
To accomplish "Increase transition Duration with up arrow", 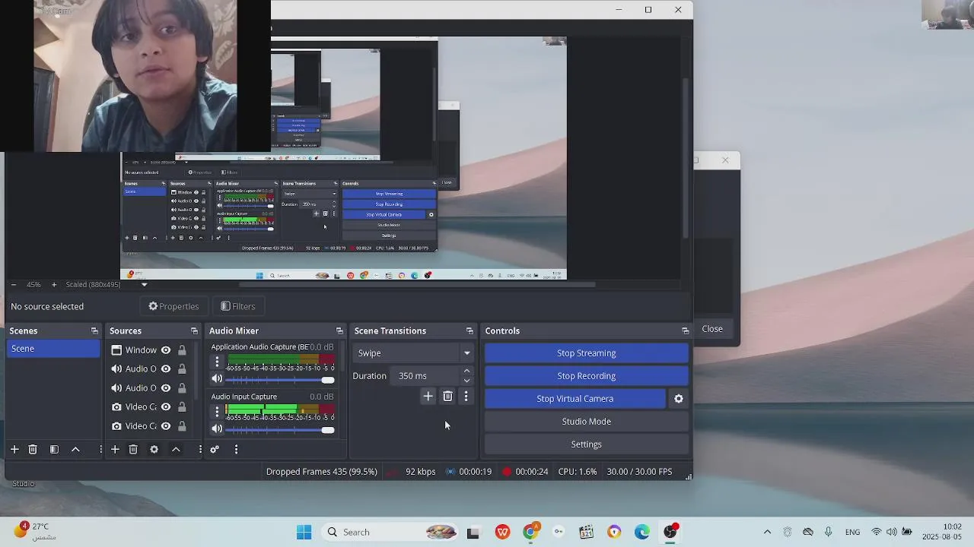I will click(x=466, y=372).
